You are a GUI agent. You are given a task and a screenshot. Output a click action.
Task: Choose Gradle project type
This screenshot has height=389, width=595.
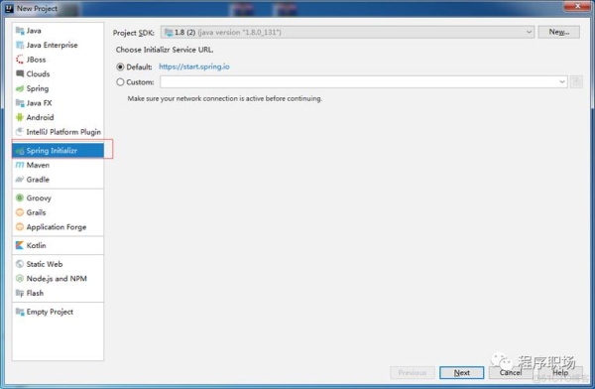pos(58,180)
